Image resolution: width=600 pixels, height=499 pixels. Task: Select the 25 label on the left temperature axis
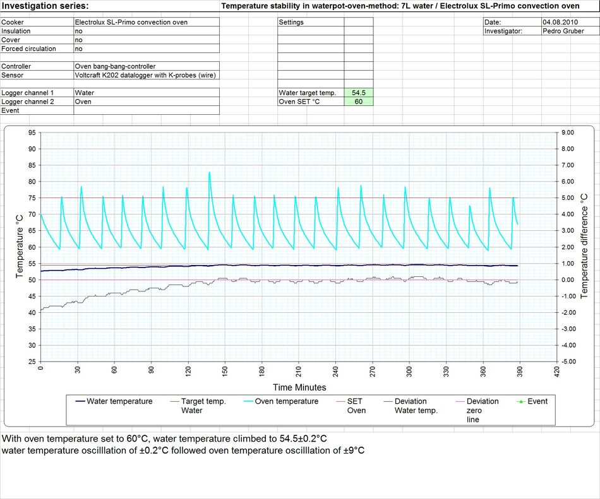pos(32,361)
